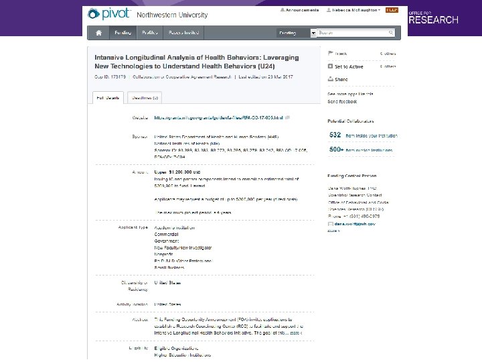Click the dana.wolff email address link
Image resolution: width=482 pixels, height=362 pixels.
(x=355, y=224)
